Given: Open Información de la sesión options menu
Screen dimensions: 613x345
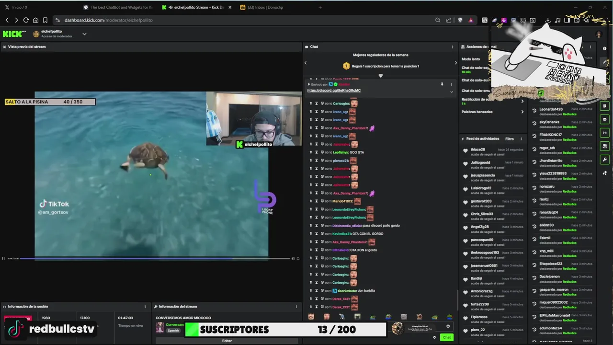Looking at the screenshot, I should (145, 307).
